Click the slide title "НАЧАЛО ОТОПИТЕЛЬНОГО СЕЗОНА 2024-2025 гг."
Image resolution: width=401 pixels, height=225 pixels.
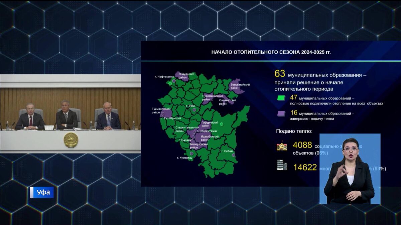click(x=271, y=52)
